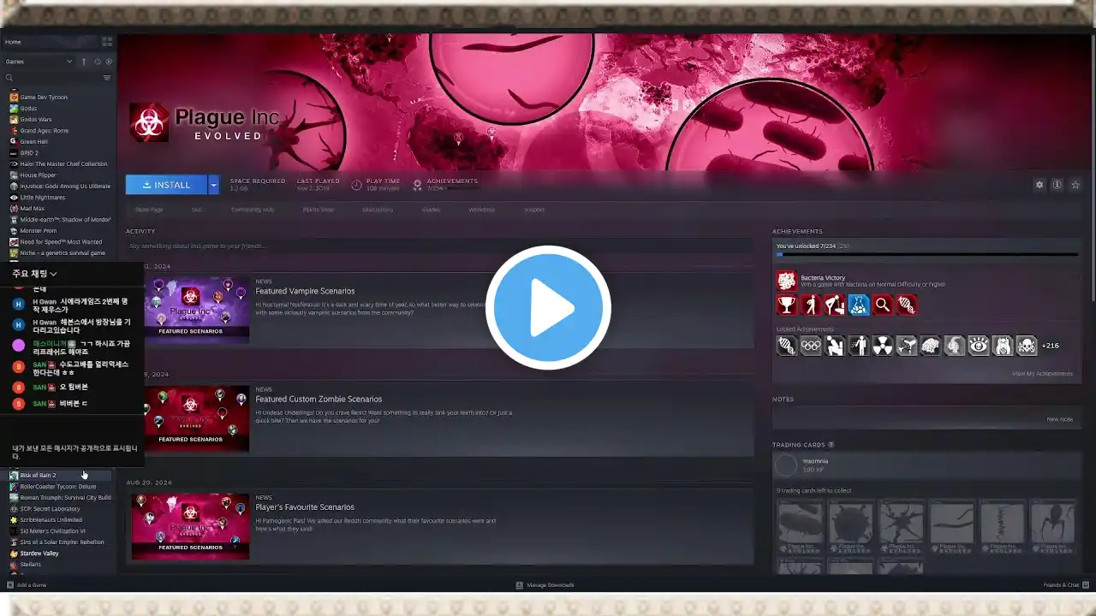Open the Workshop tab
1096x616 pixels.
(481, 210)
